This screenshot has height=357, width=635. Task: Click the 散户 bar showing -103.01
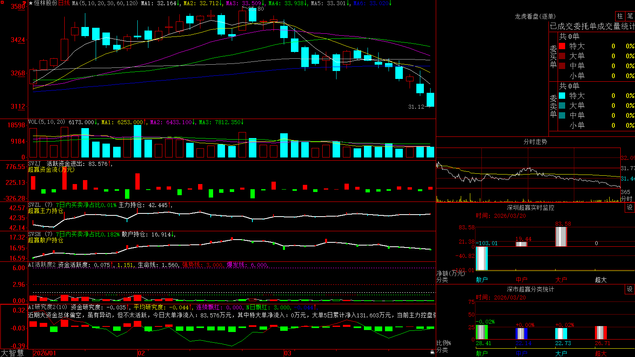[x=482, y=258]
